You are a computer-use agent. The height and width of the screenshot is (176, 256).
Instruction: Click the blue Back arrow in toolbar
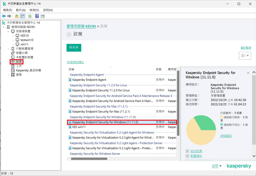pos(4,16)
